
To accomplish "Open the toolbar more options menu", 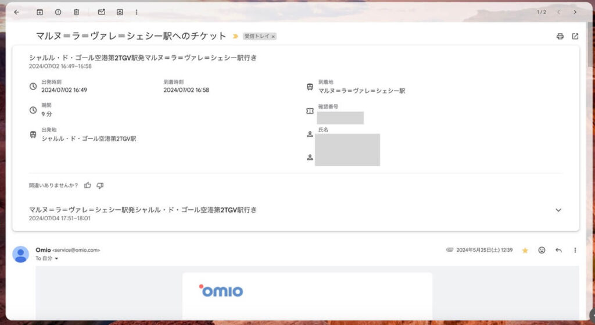I will [137, 12].
